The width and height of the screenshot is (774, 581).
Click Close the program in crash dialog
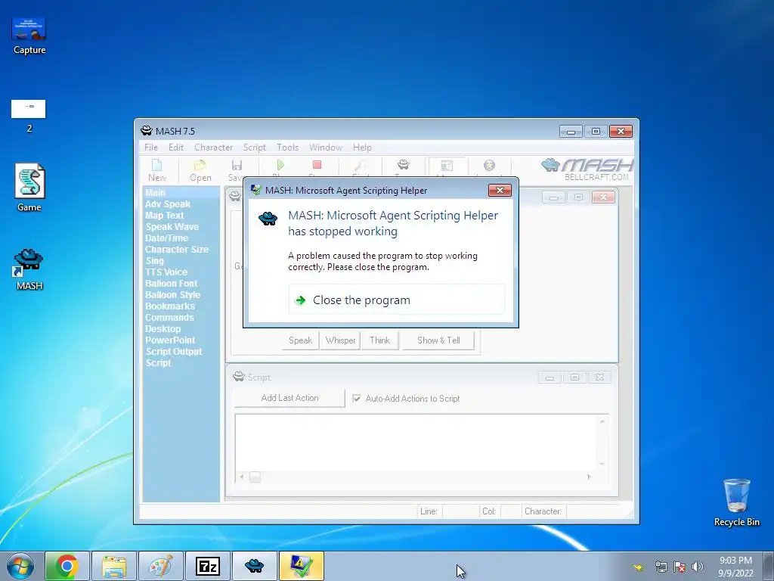tap(396, 300)
